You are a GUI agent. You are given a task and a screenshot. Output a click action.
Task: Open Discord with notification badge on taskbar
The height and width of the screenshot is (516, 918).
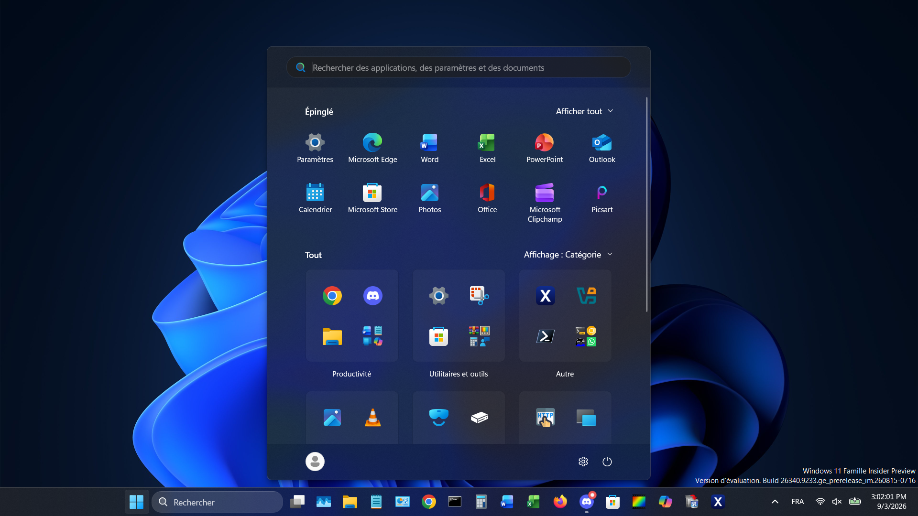pyautogui.click(x=587, y=502)
